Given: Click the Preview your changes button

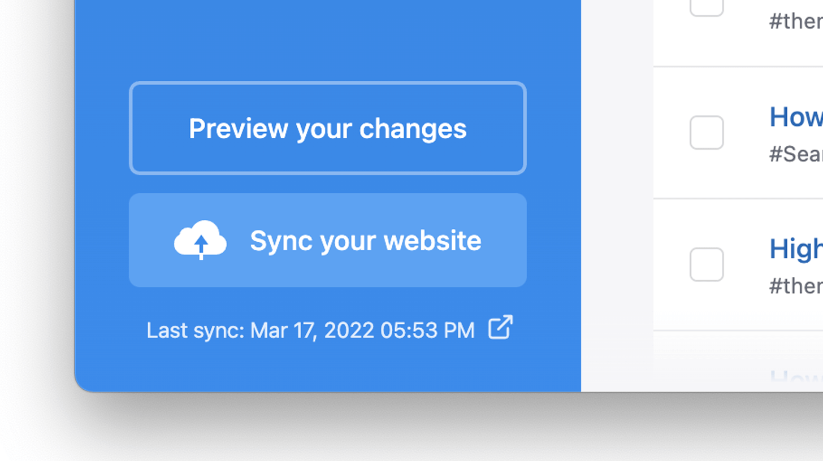Looking at the screenshot, I should tap(327, 128).
